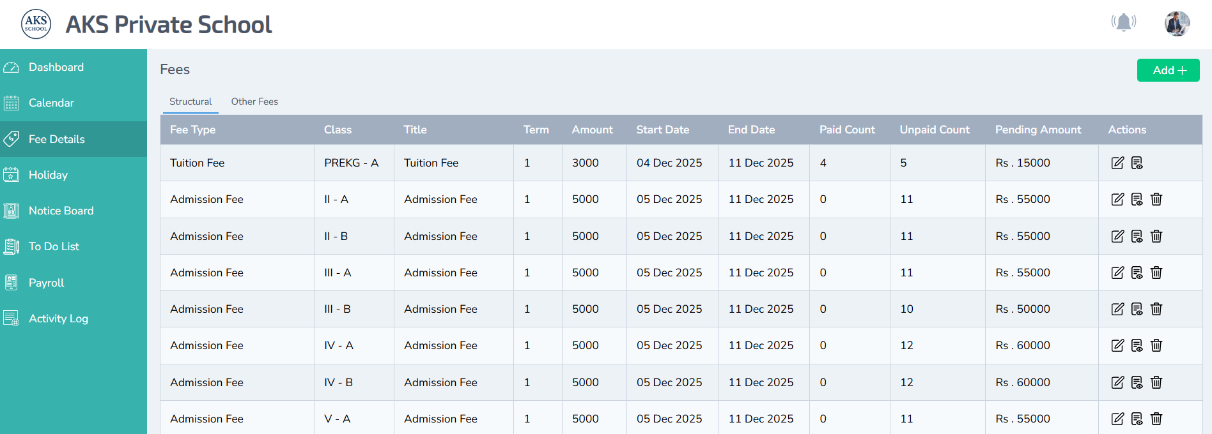Click the notification bell icon
The image size is (1212, 434).
tap(1123, 22)
